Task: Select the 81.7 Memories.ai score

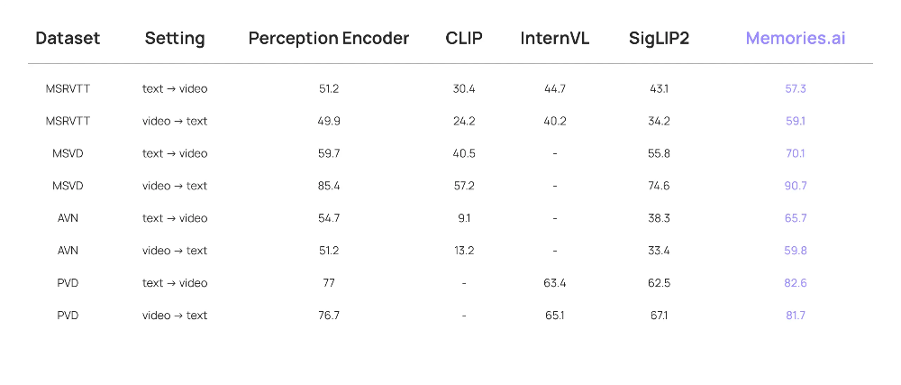Action: (796, 316)
